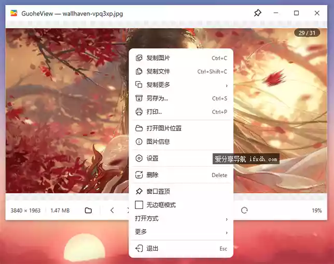The height and width of the screenshot is (264, 334).
Task: Expand the 复制更多 submenu arrow
Action: pos(227,86)
